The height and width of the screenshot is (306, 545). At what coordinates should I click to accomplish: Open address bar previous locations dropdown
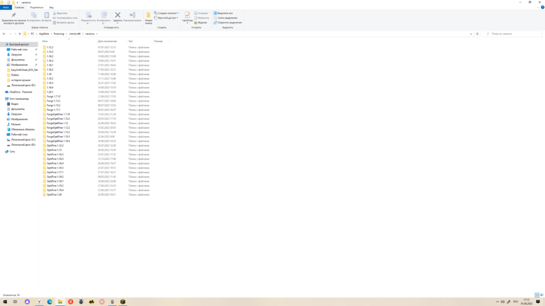[x=471, y=34]
